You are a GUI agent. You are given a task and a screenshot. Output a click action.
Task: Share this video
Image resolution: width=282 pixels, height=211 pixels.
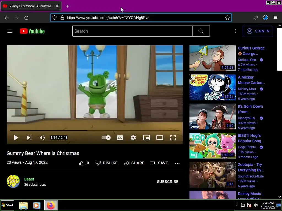point(134,163)
